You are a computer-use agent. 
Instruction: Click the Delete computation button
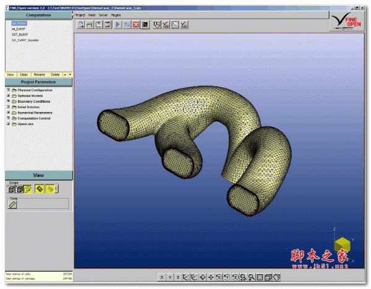(56, 75)
